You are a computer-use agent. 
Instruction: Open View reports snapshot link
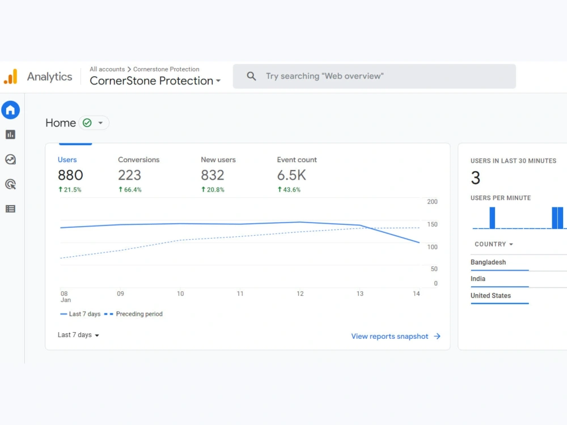tap(396, 337)
